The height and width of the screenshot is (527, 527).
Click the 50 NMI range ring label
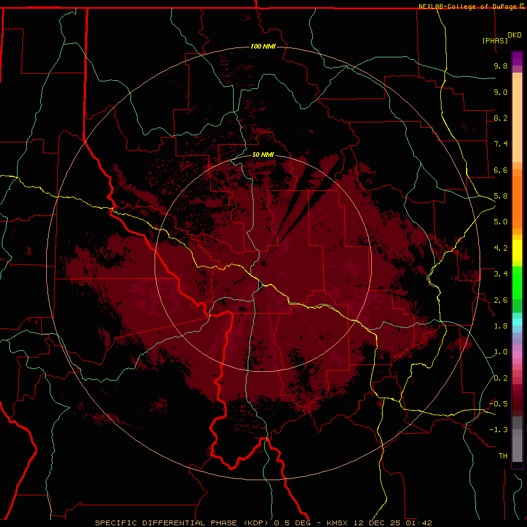click(x=263, y=155)
